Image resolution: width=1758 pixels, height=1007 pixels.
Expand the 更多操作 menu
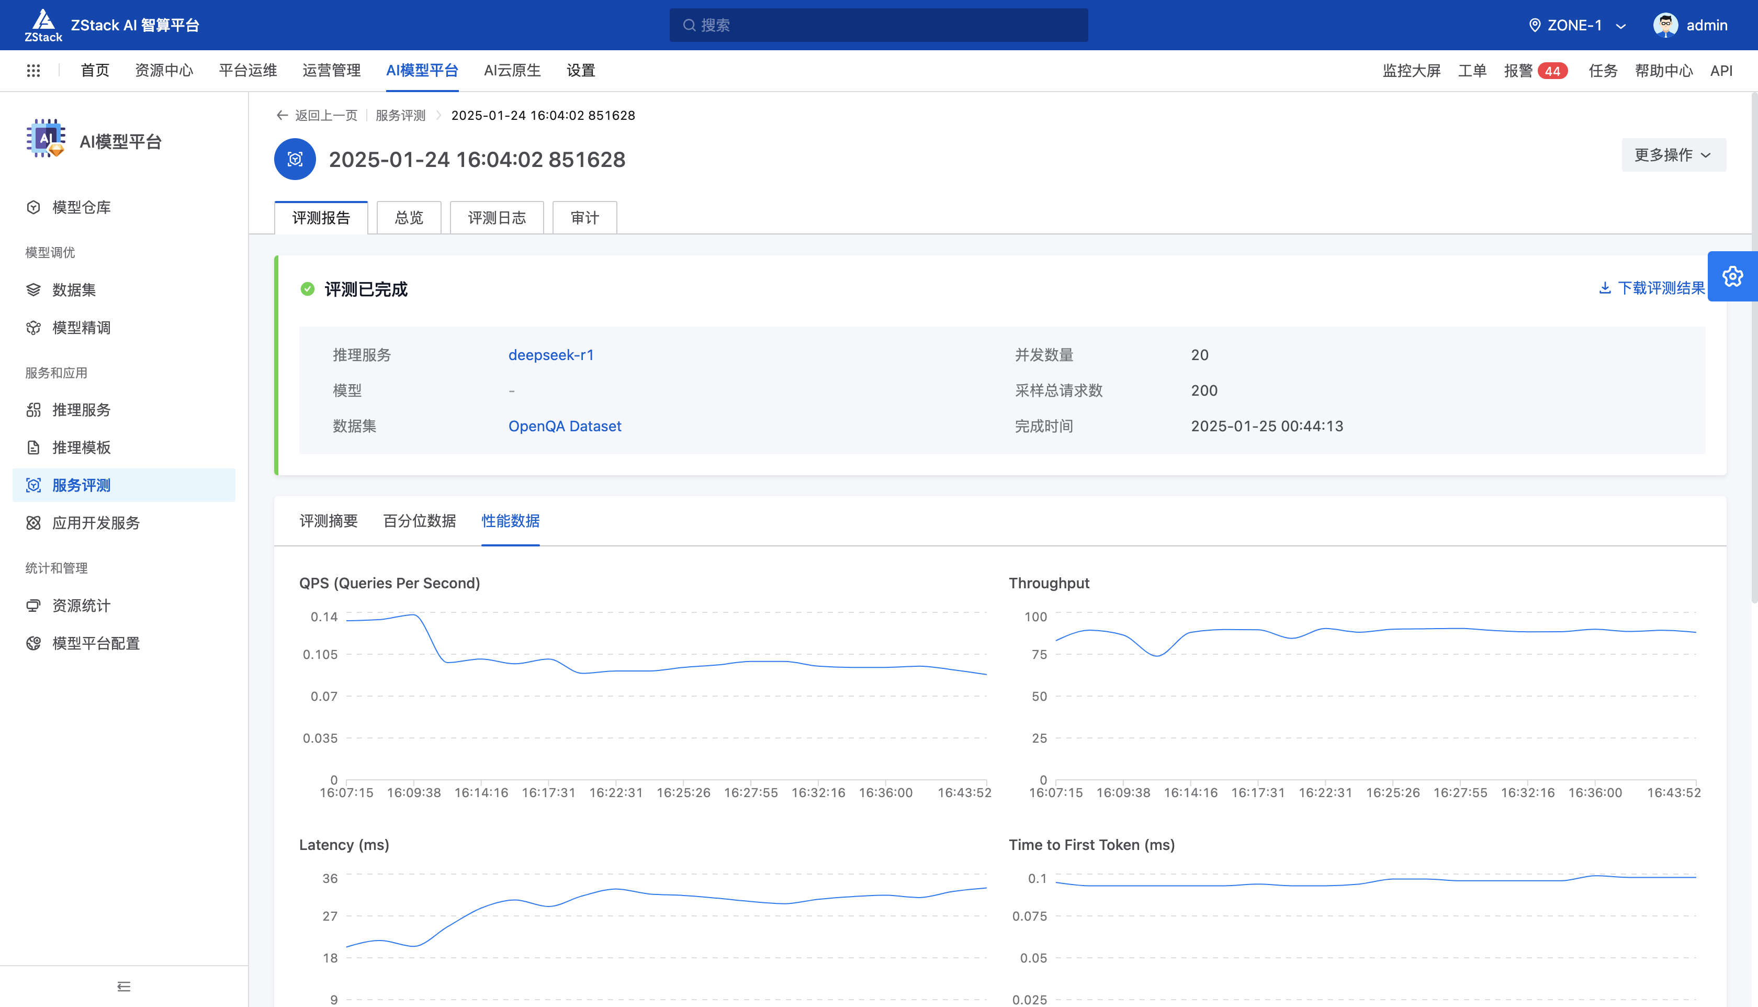point(1673,154)
